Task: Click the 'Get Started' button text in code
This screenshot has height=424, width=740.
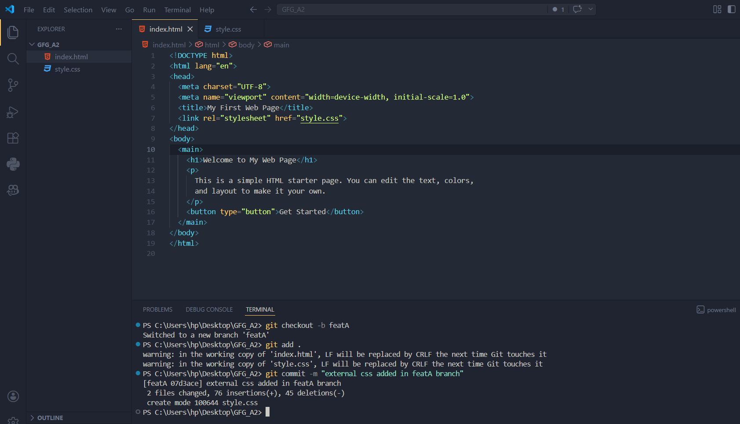Action: pos(302,212)
